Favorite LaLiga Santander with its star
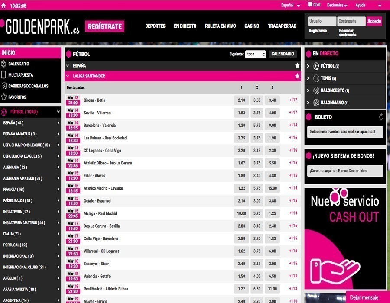390x303 pixels. 297,76
